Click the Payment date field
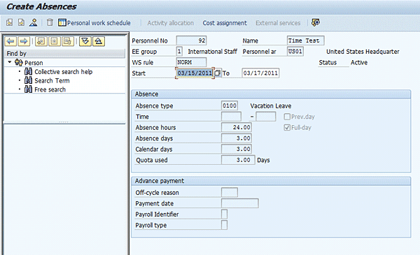 (240, 203)
